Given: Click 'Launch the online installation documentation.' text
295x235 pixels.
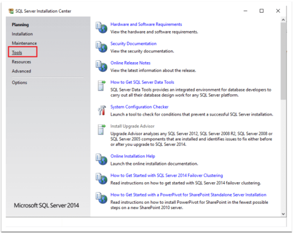Looking at the screenshot, I should coord(154,164).
